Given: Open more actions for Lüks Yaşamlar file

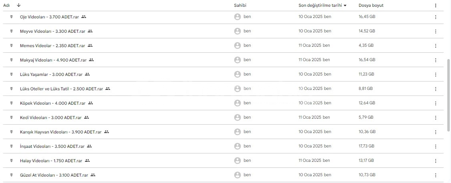Looking at the screenshot, I should [x=435, y=74].
